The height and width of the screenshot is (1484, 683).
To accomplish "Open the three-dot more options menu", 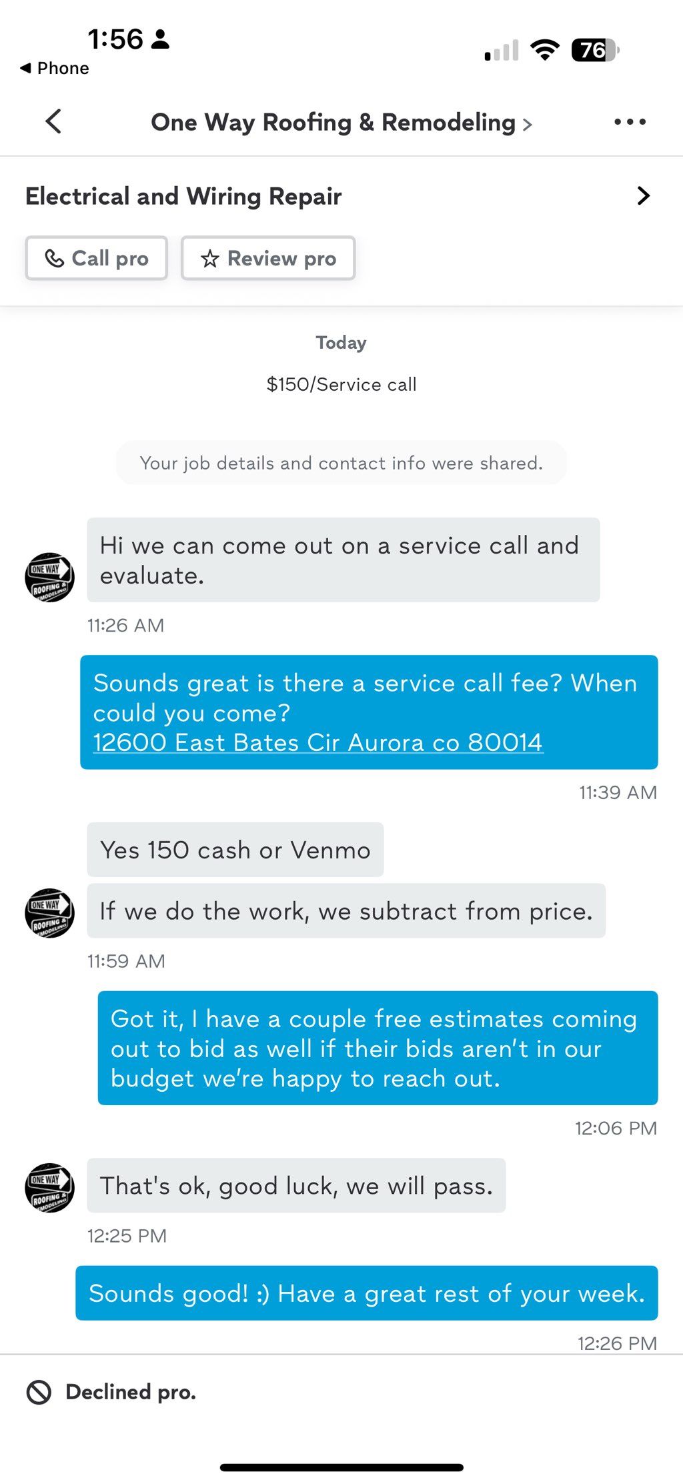I will coord(630,121).
